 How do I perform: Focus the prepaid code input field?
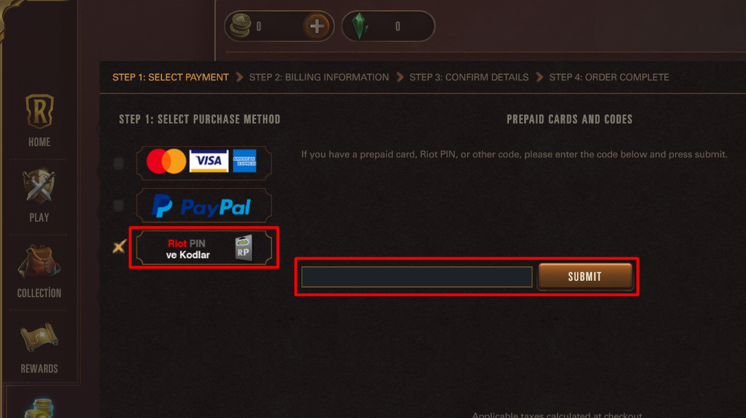(x=417, y=277)
